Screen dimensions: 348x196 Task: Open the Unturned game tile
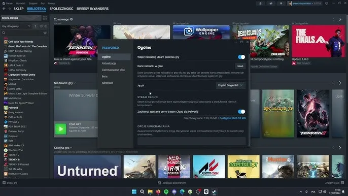(87, 167)
